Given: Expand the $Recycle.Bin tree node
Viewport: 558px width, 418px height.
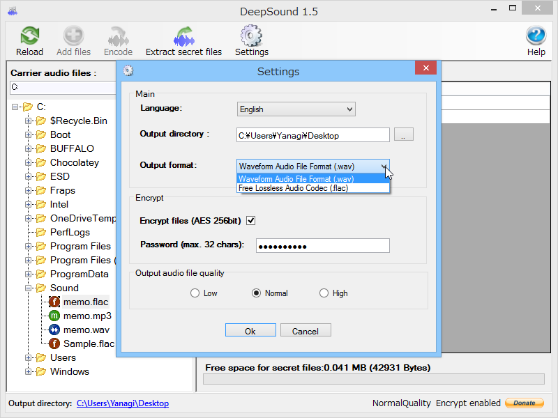Looking at the screenshot, I should click(28, 121).
